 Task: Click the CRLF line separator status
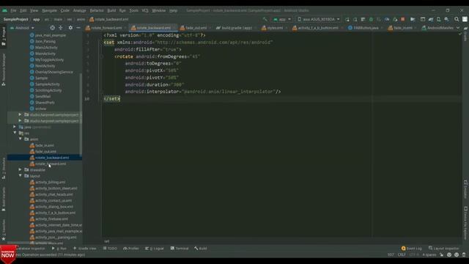tap(402, 254)
